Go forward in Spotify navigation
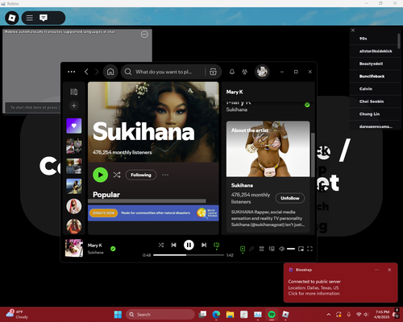Viewport: 403px width, 322px height. point(97,72)
